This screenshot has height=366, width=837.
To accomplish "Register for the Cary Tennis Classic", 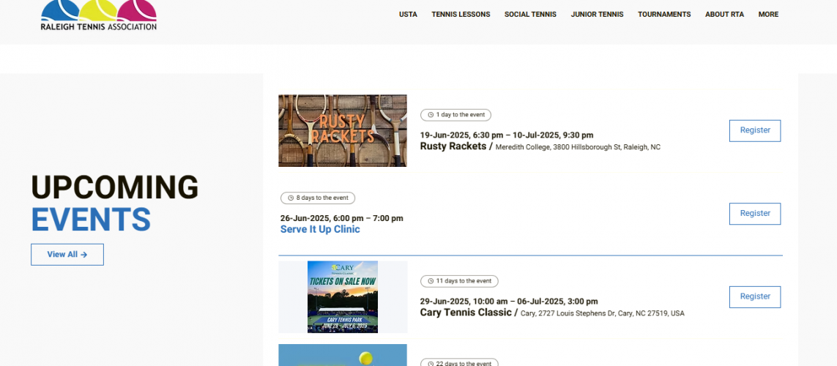I will 755,296.
